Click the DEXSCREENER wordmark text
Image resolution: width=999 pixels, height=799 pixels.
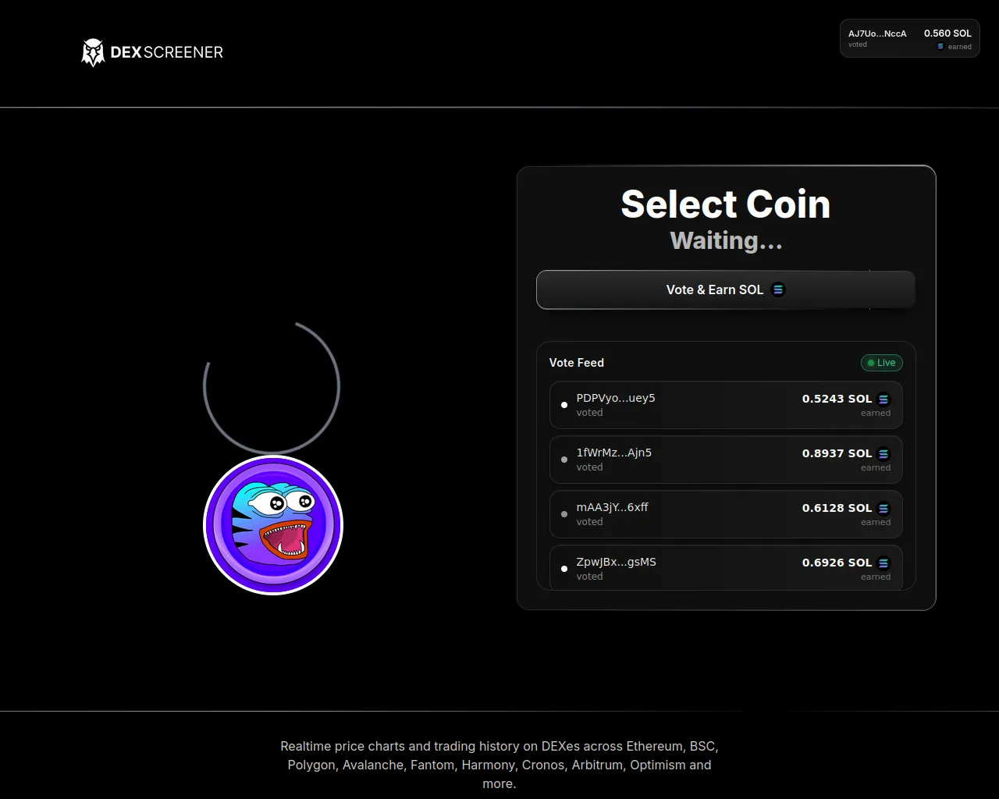(x=167, y=52)
